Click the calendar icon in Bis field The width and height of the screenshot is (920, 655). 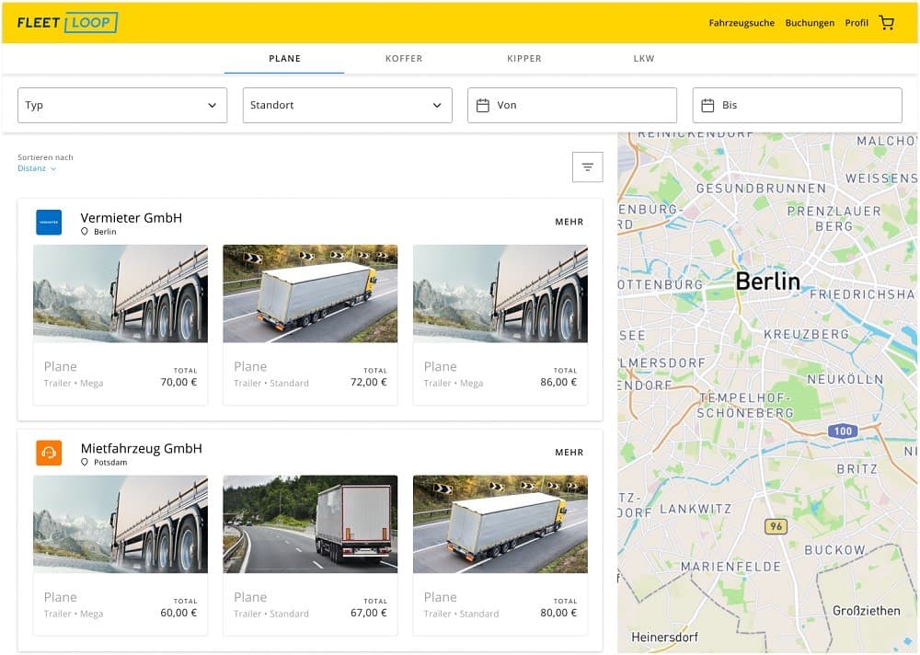(707, 106)
